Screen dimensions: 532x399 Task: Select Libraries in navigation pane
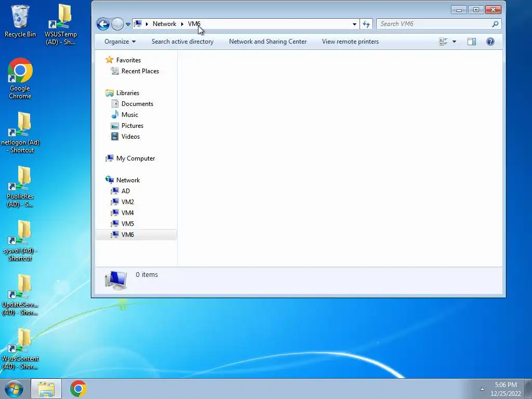(128, 92)
